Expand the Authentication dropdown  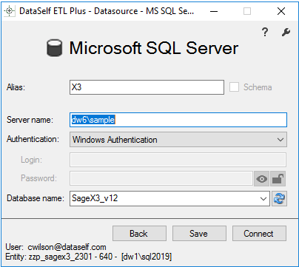point(280,140)
